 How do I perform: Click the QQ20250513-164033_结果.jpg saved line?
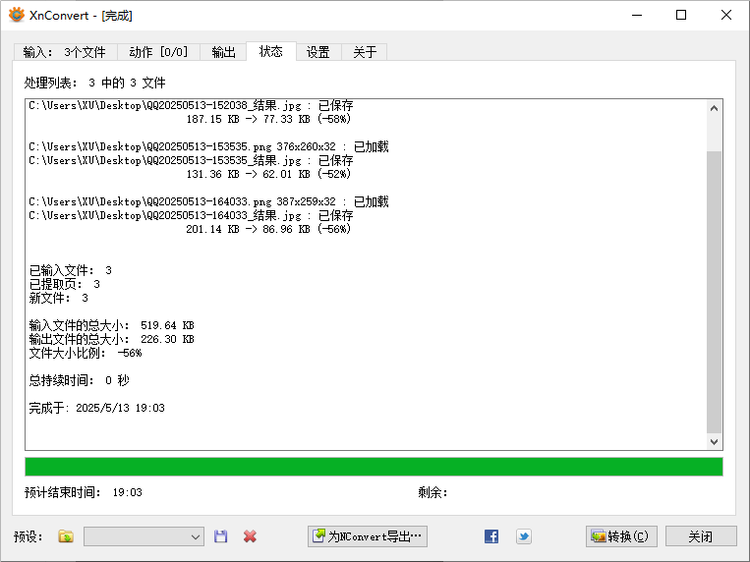191,215
